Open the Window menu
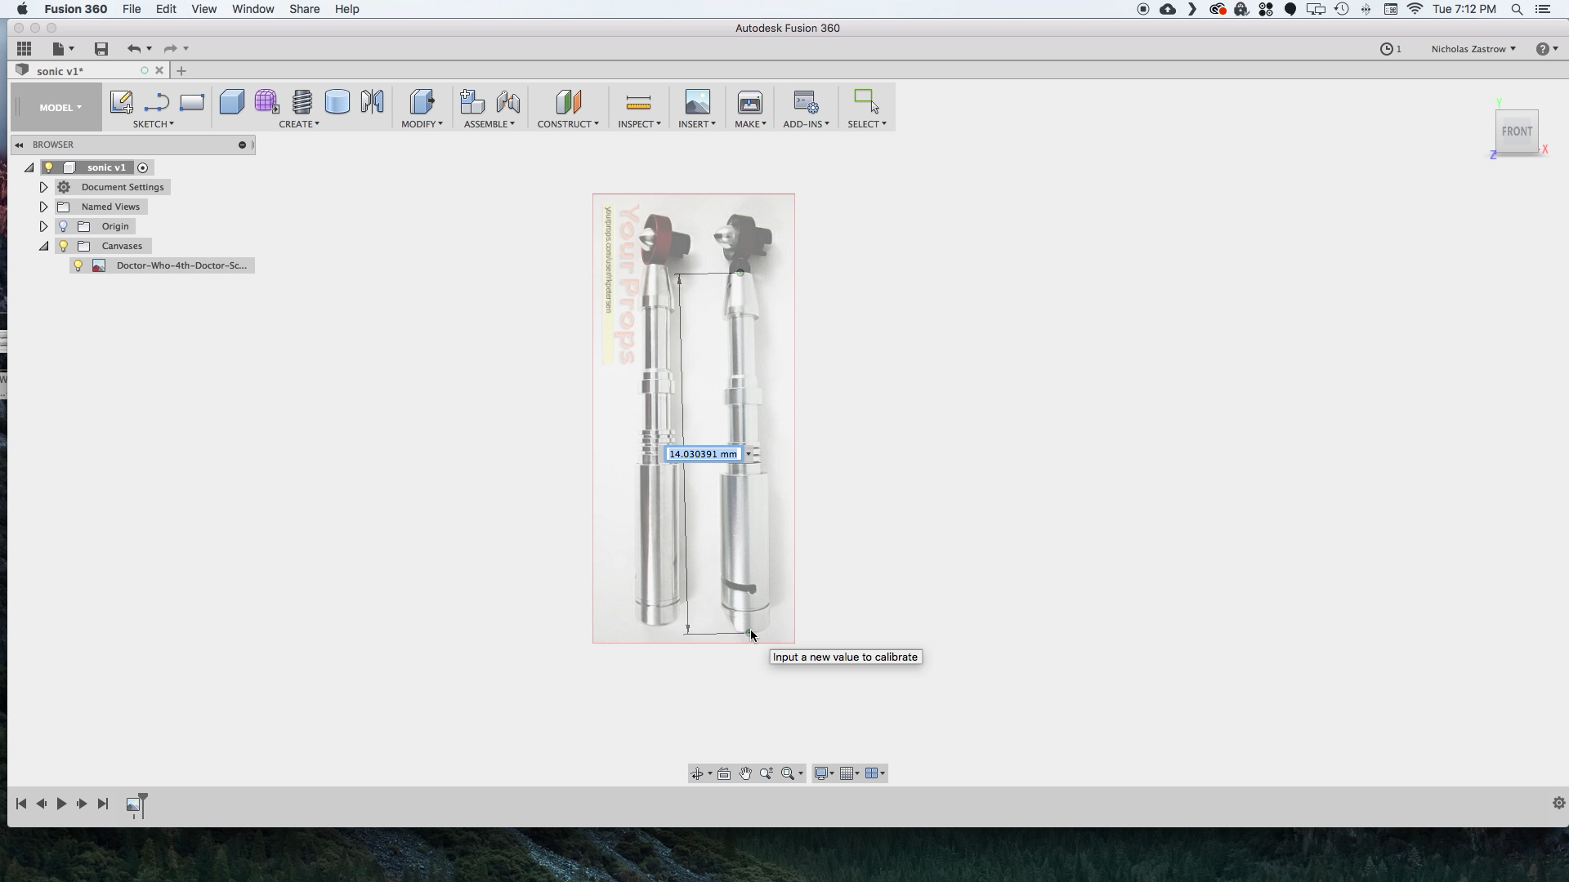 253,9
